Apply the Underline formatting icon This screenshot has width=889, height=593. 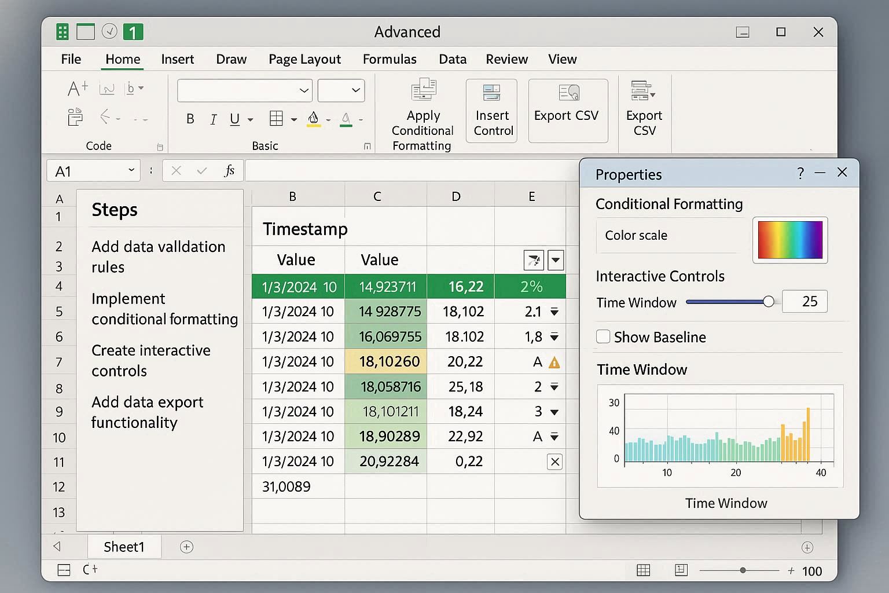point(234,119)
